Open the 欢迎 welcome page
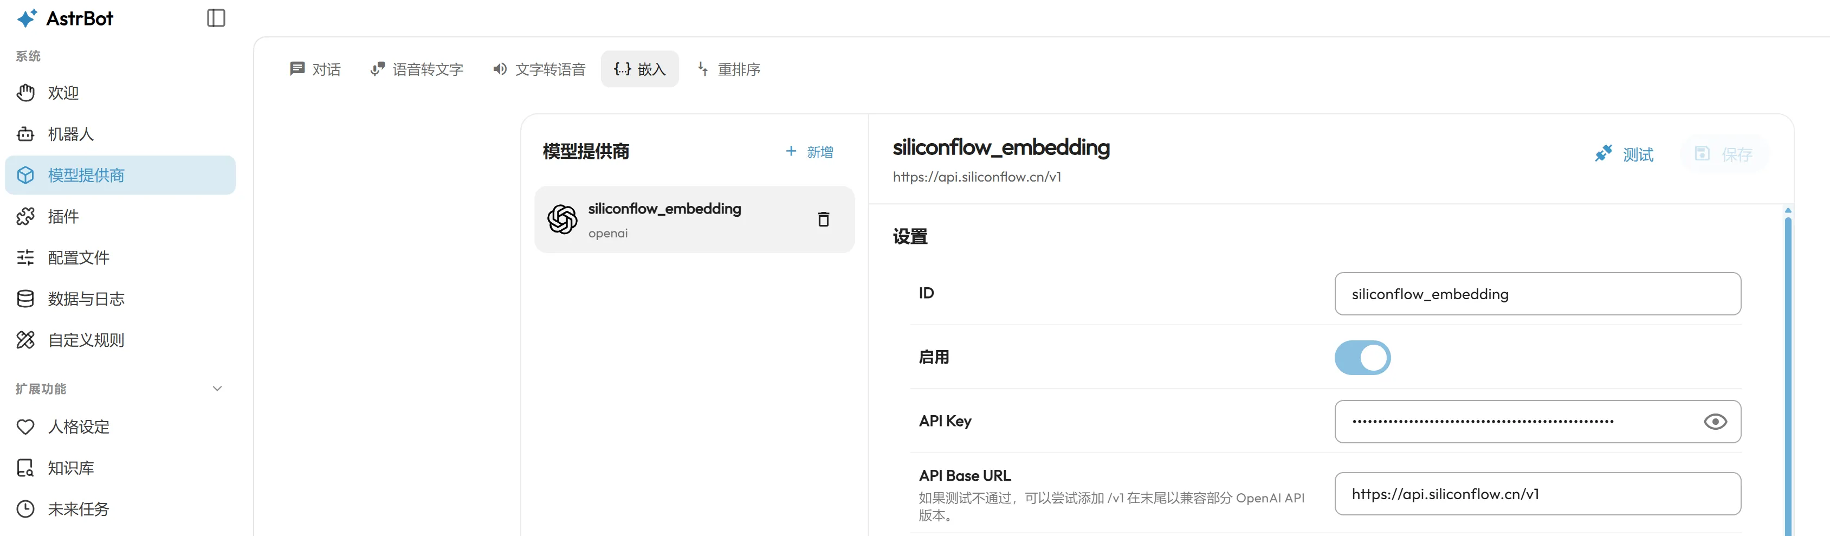This screenshot has width=1830, height=536. [x=120, y=93]
